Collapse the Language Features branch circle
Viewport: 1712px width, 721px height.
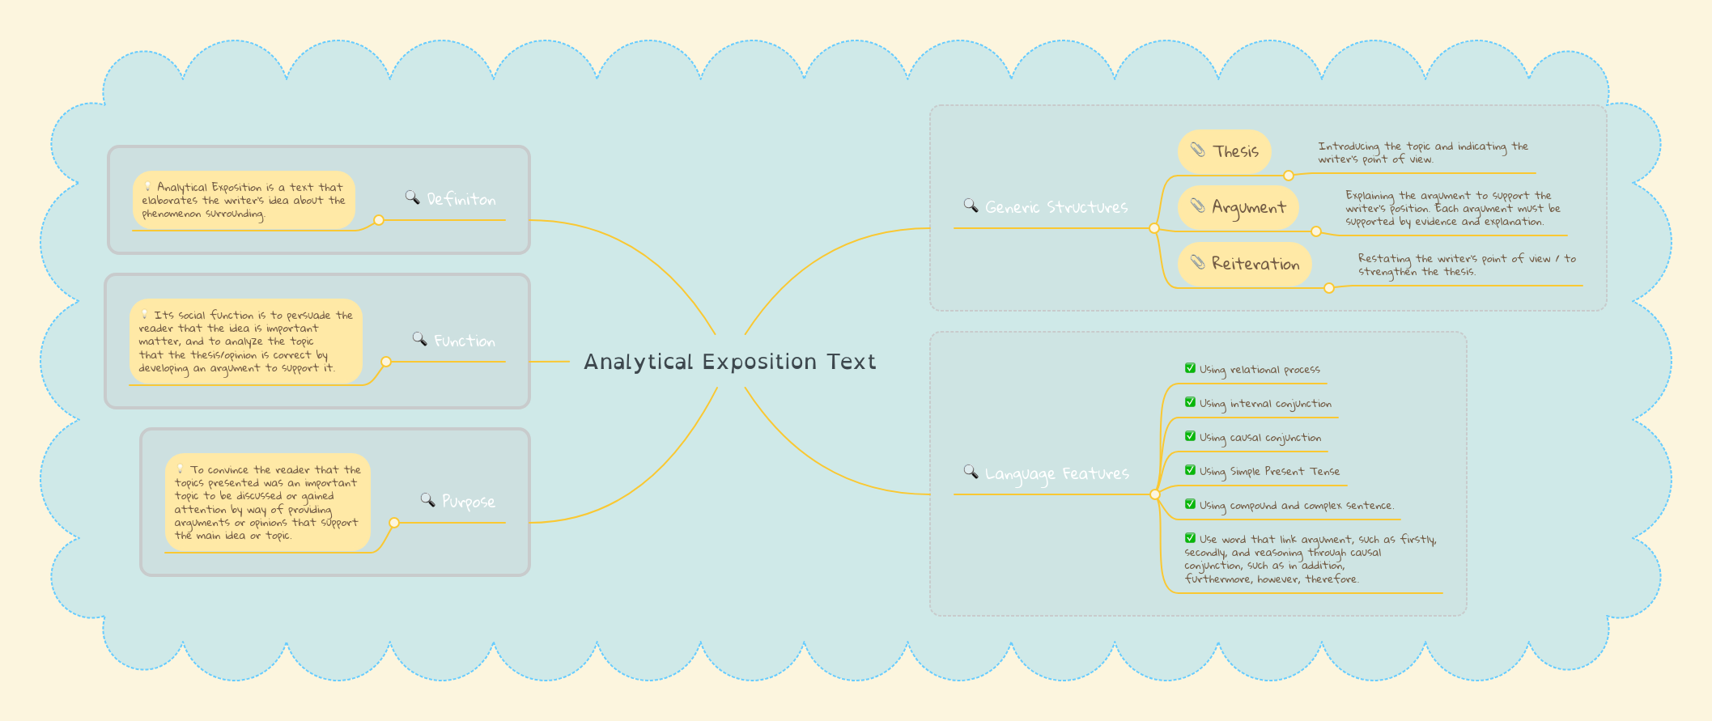tap(1155, 494)
